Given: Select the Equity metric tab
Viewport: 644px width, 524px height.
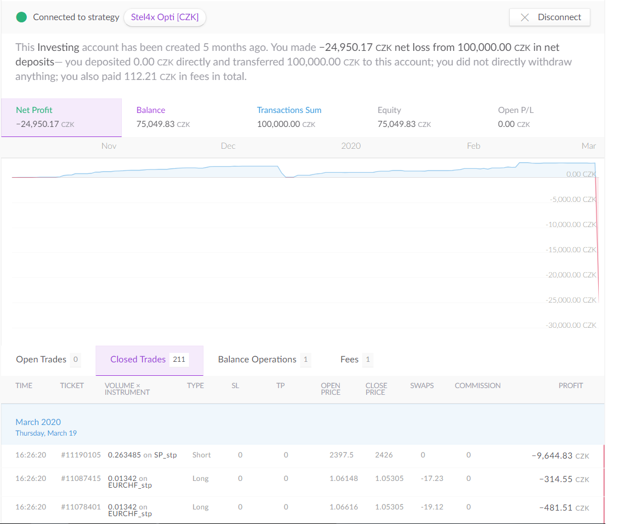Looking at the screenshot, I should tap(423, 117).
